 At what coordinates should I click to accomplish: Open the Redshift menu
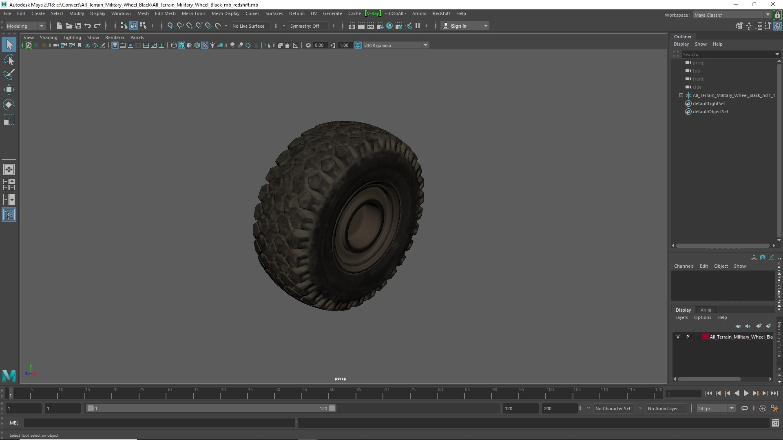coord(441,13)
